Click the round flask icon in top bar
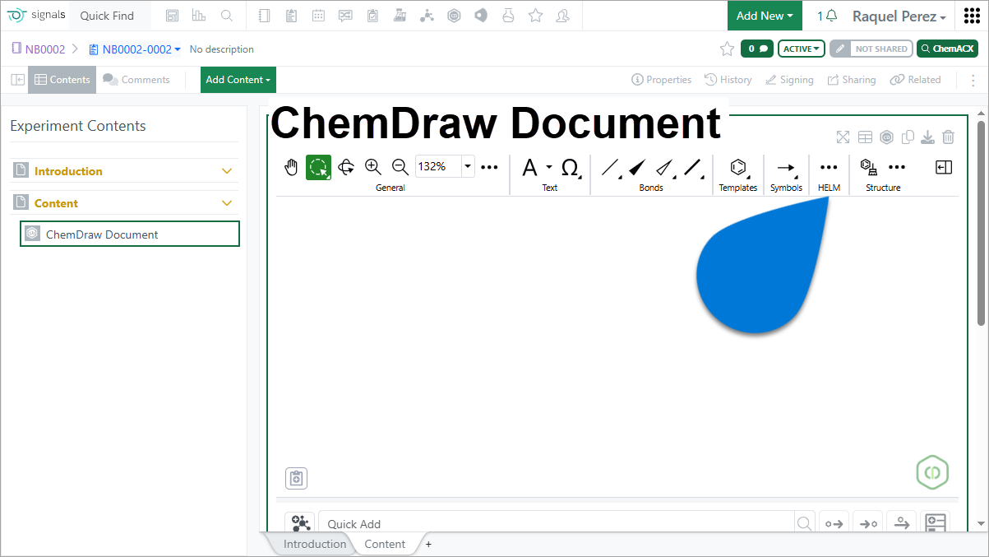 [x=508, y=16]
